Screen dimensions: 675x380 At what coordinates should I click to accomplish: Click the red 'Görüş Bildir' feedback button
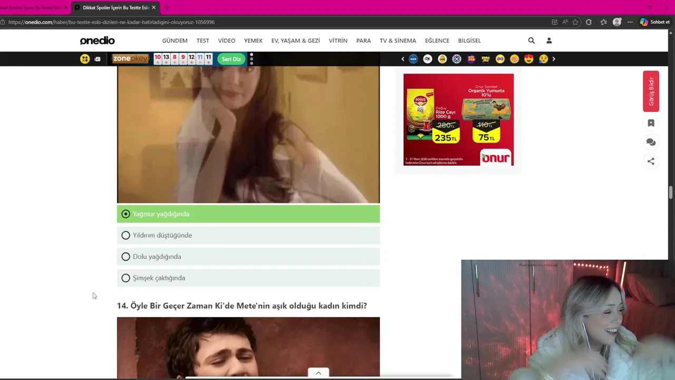[651, 91]
